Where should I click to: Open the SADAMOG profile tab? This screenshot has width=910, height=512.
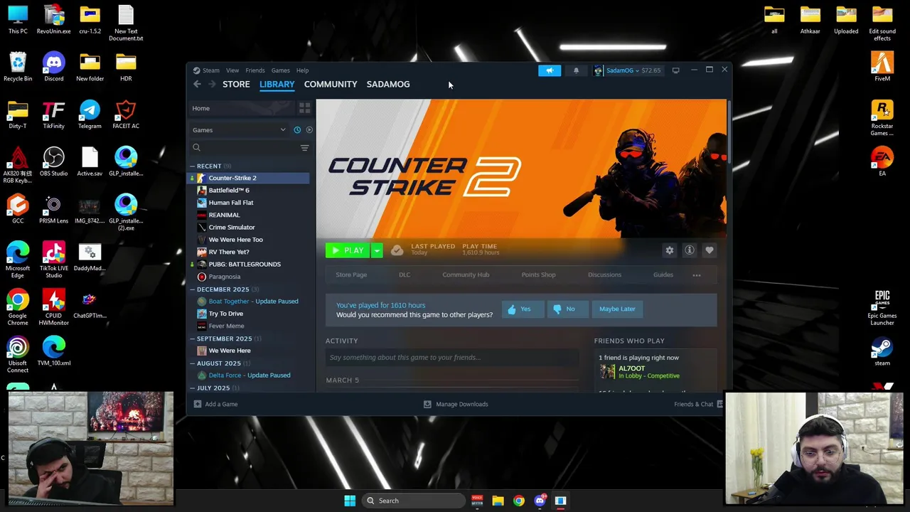(x=388, y=84)
